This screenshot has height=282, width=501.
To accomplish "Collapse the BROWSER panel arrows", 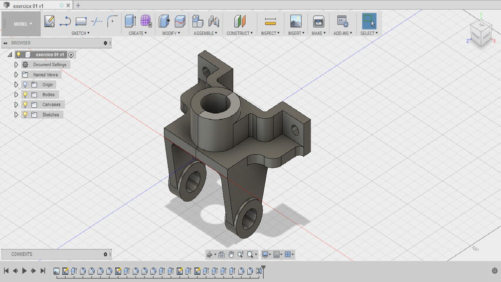I will [x=5, y=43].
